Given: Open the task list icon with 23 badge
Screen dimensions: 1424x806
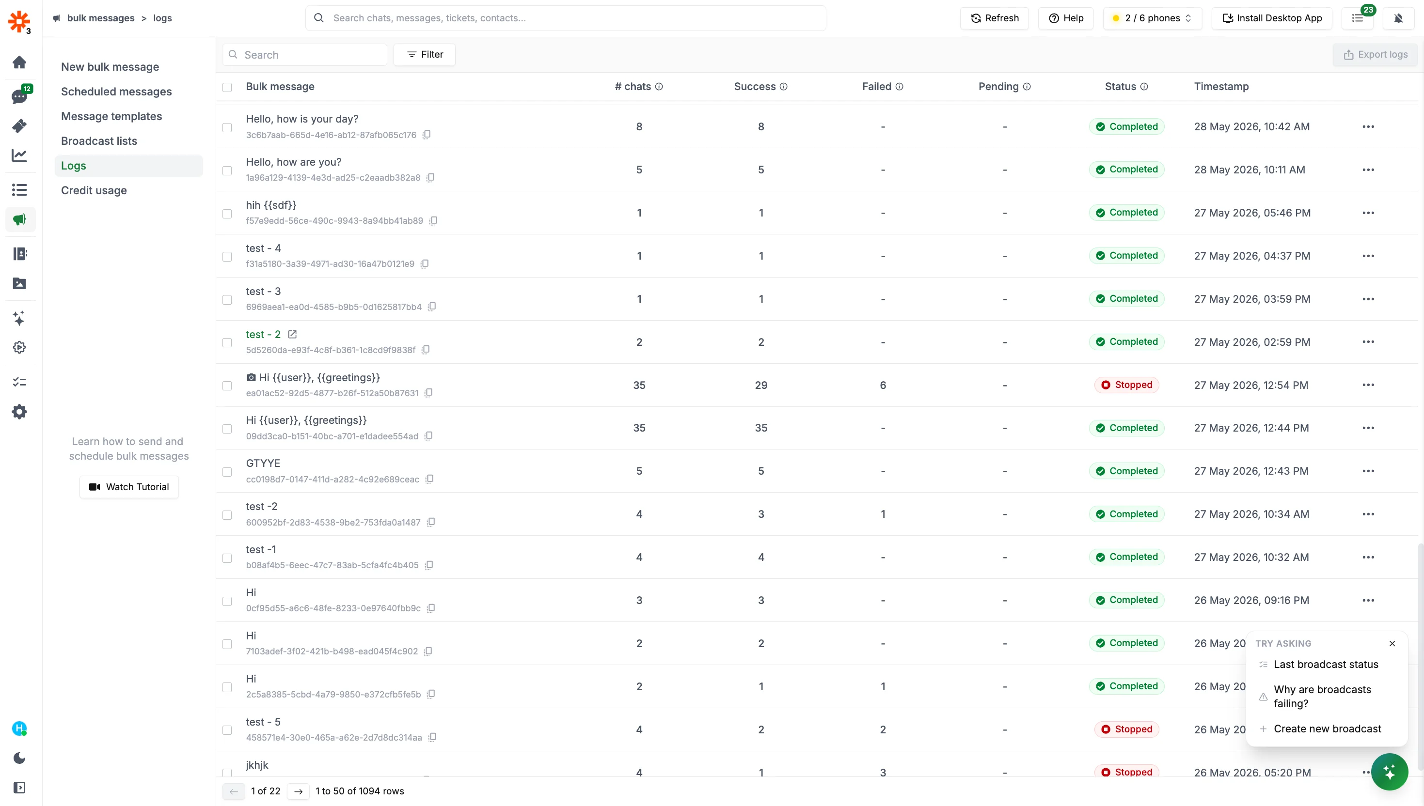Looking at the screenshot, I should 1358,18.
